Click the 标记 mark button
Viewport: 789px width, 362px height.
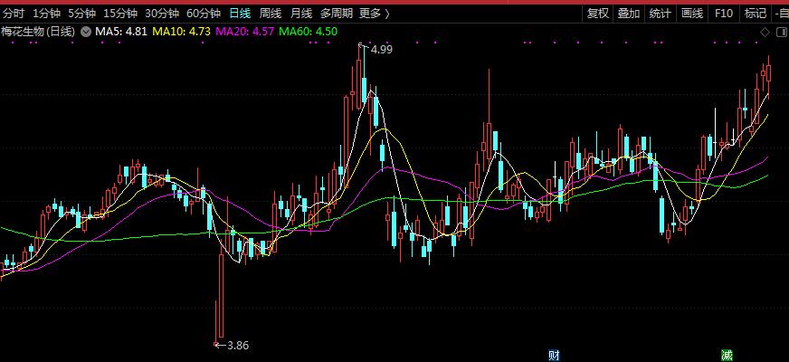tap(755, 14)
